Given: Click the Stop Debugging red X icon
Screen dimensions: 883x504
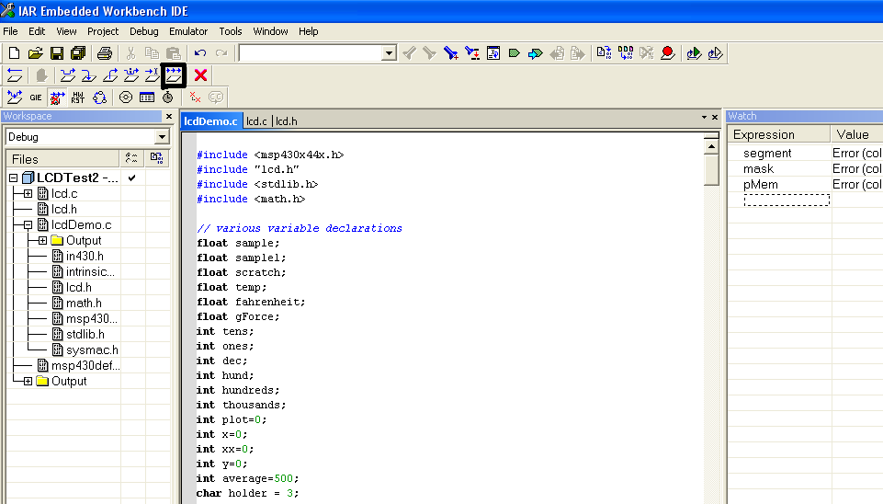Looking at the screenshot, I should point(200,75).
